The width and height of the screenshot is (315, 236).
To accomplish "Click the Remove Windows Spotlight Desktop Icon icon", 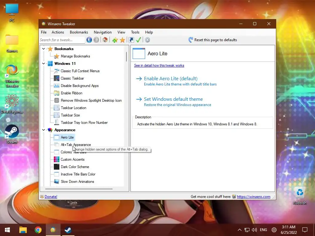I will click(57, 100).
